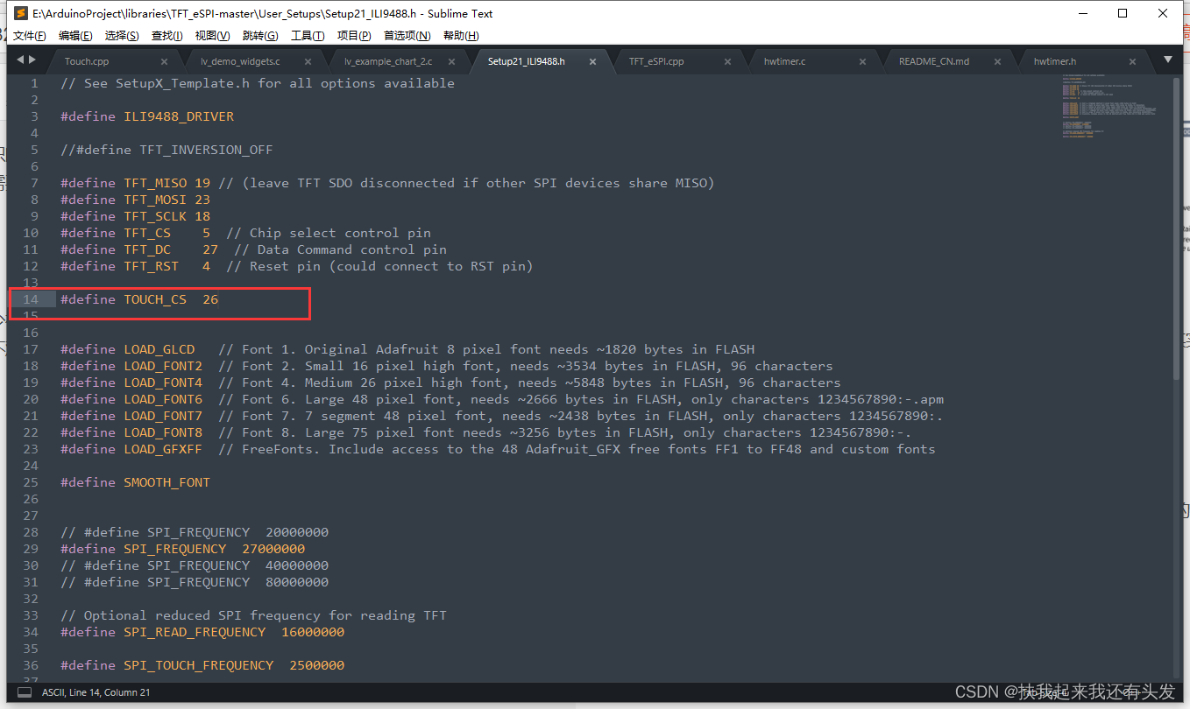Screen dimensions: 1190x709
Task: Open the tab list dropdown arrow
Action: coord(1167,60)
